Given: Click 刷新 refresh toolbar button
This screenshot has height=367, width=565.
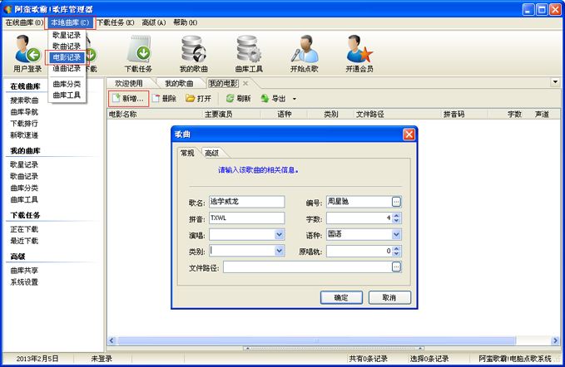Looking at the screenshot, I should click(238, 99).
